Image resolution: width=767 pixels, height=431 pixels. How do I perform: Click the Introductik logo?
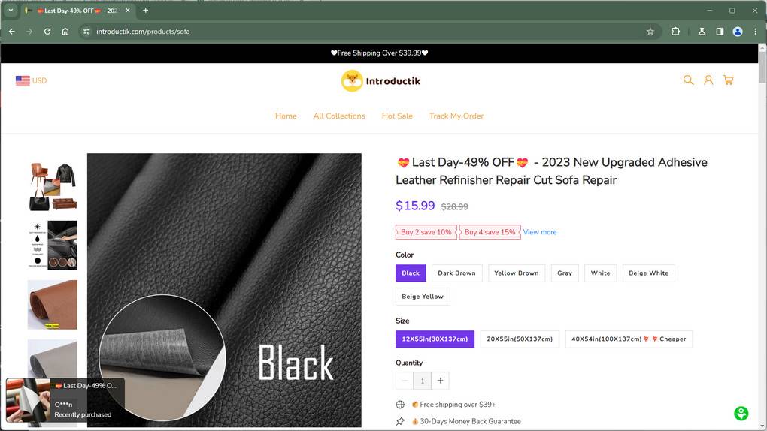pyautogui.click(x=380, y=81)
